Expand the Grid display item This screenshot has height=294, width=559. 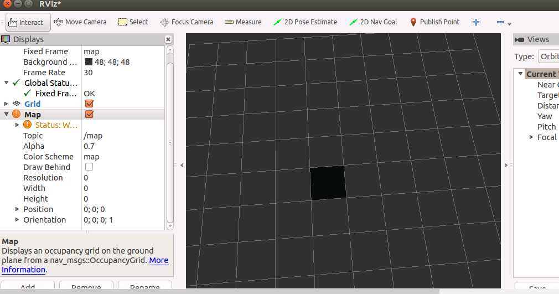tap(6, 104)
